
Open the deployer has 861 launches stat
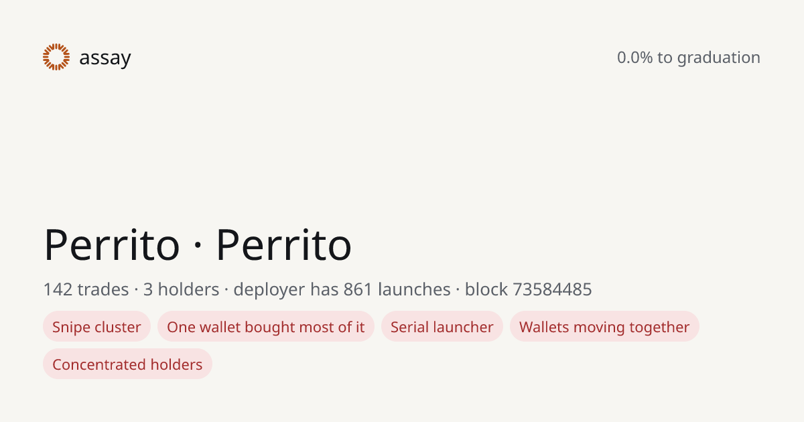(342, 289)
